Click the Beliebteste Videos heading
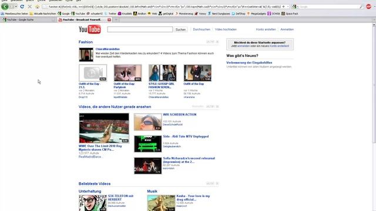Image resolution: width=376 pixels, height=211 pixels. 95,183
